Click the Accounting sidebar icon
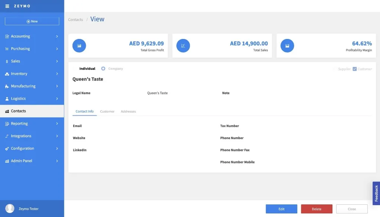The height and width of the screenshot is (217, 380). point(7,36)
